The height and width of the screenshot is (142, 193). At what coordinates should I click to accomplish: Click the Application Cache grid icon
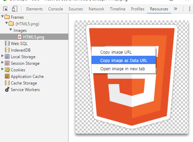click(7, 76)
